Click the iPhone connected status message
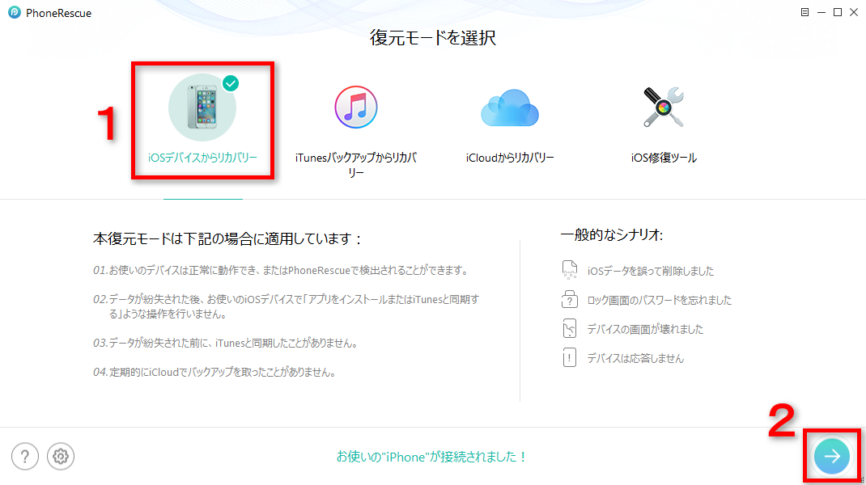 [x=432, y=457]
